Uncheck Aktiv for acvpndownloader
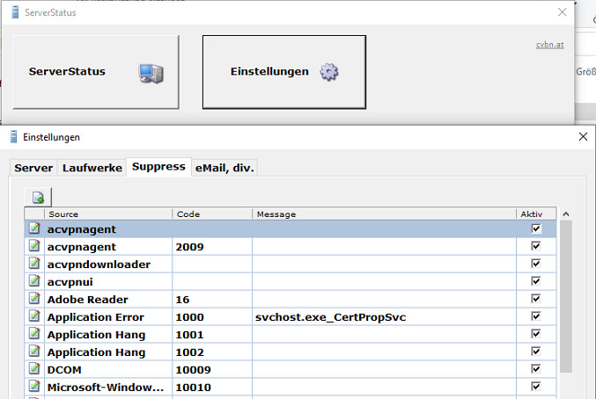 pyautogui.click(x=536, y=264)
